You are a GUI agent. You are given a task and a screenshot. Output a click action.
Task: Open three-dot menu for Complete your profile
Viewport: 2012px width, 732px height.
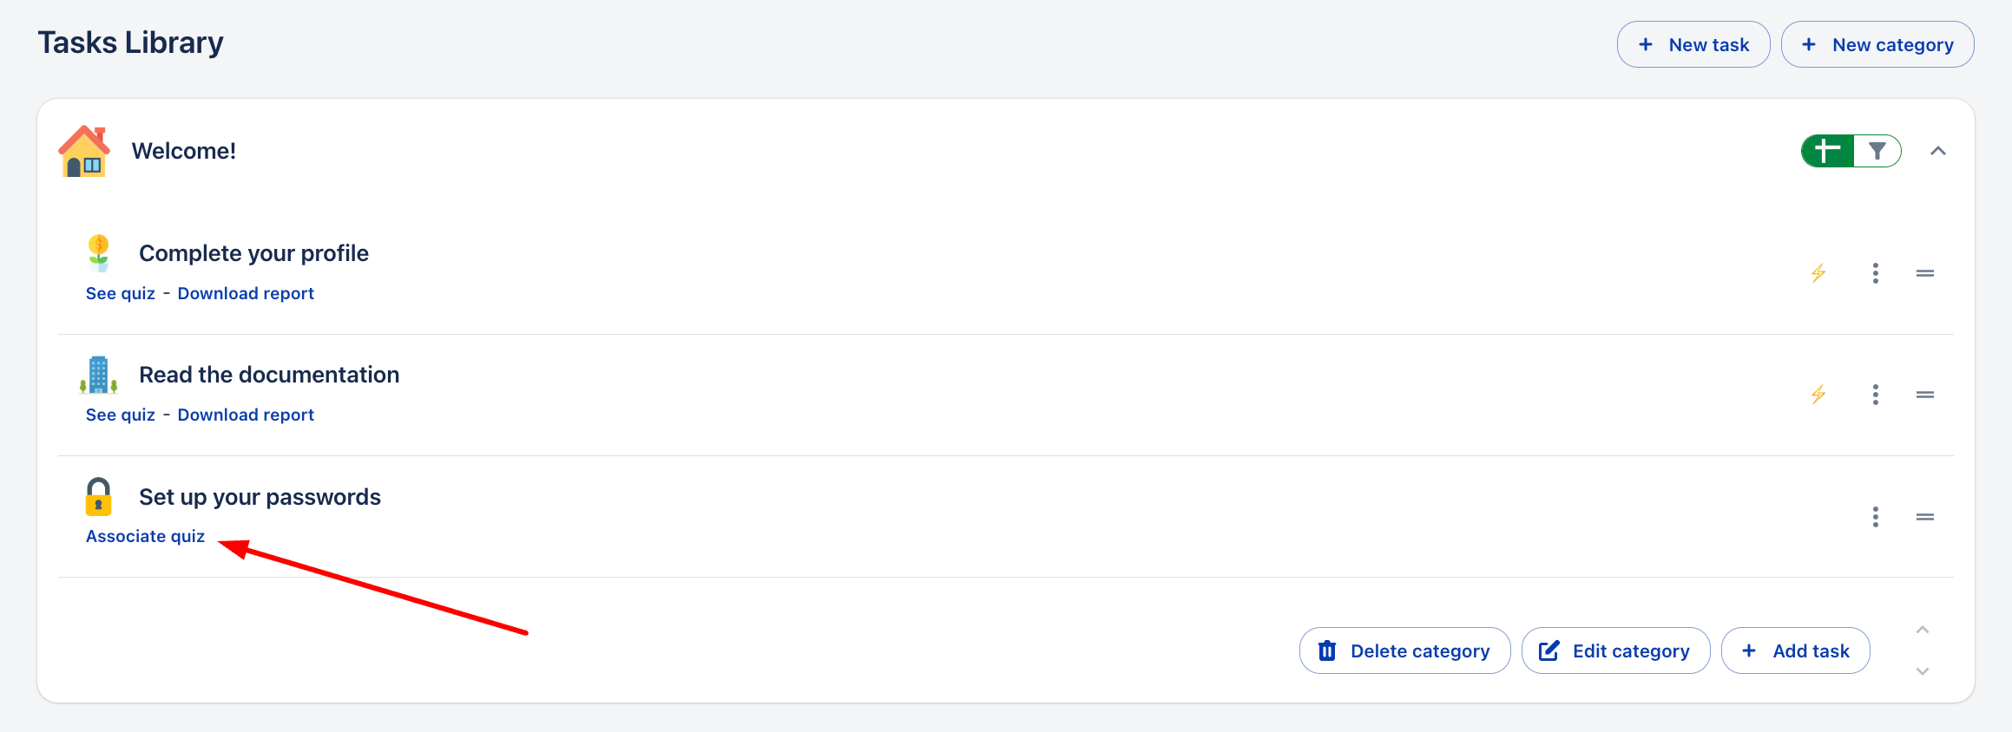[x=1876, y=273]
